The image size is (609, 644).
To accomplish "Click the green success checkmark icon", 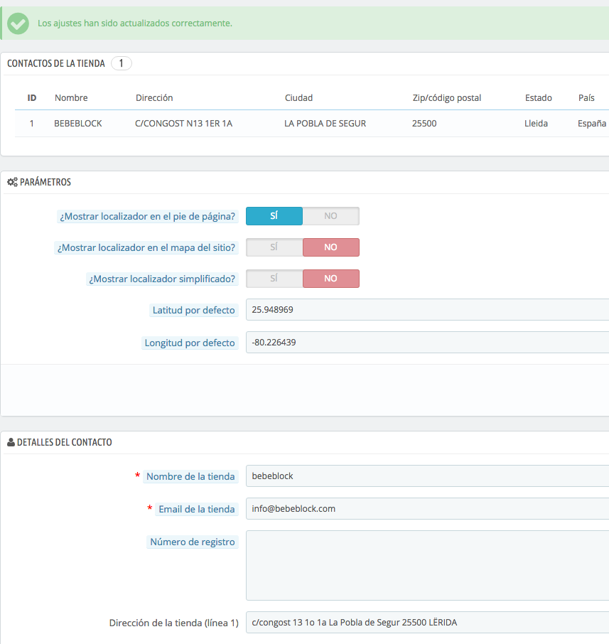I will tap(18, 23).
